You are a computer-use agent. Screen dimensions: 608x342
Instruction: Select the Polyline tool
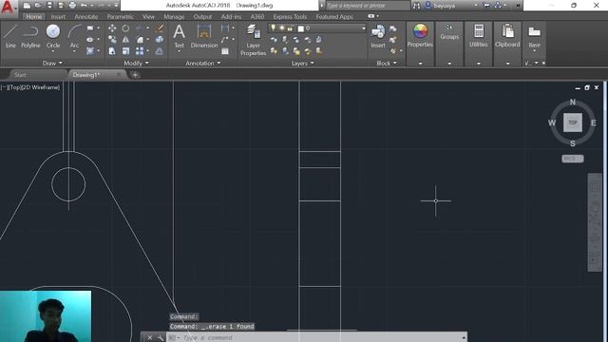click(30, 36)
